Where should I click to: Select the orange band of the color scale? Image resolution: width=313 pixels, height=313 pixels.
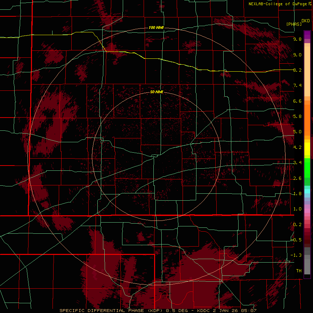pos(307,120)
